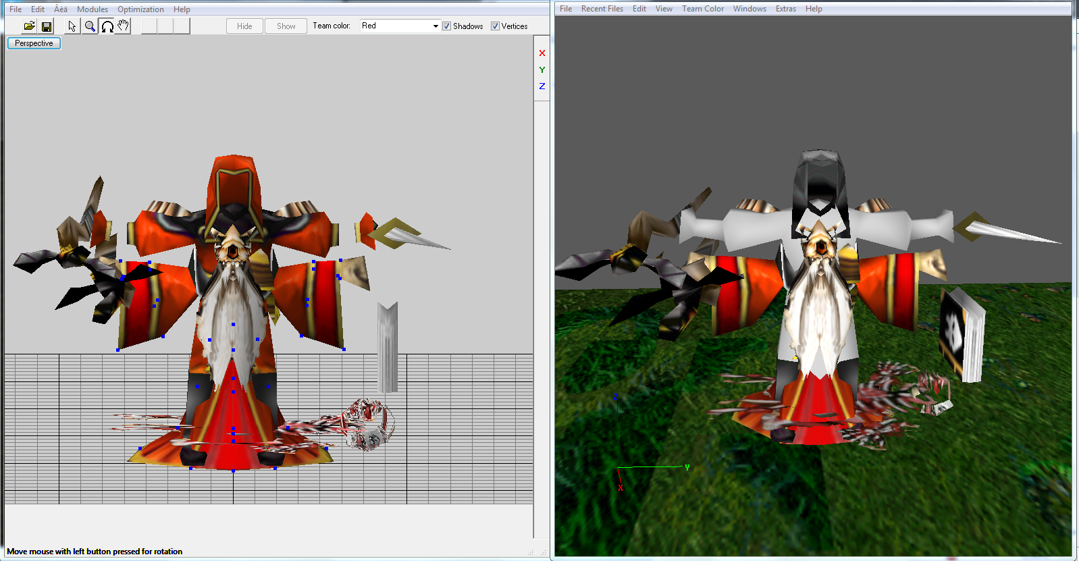Open File menu in left editor
This screenshot has height=561, width=1079.
pos(16,9)
